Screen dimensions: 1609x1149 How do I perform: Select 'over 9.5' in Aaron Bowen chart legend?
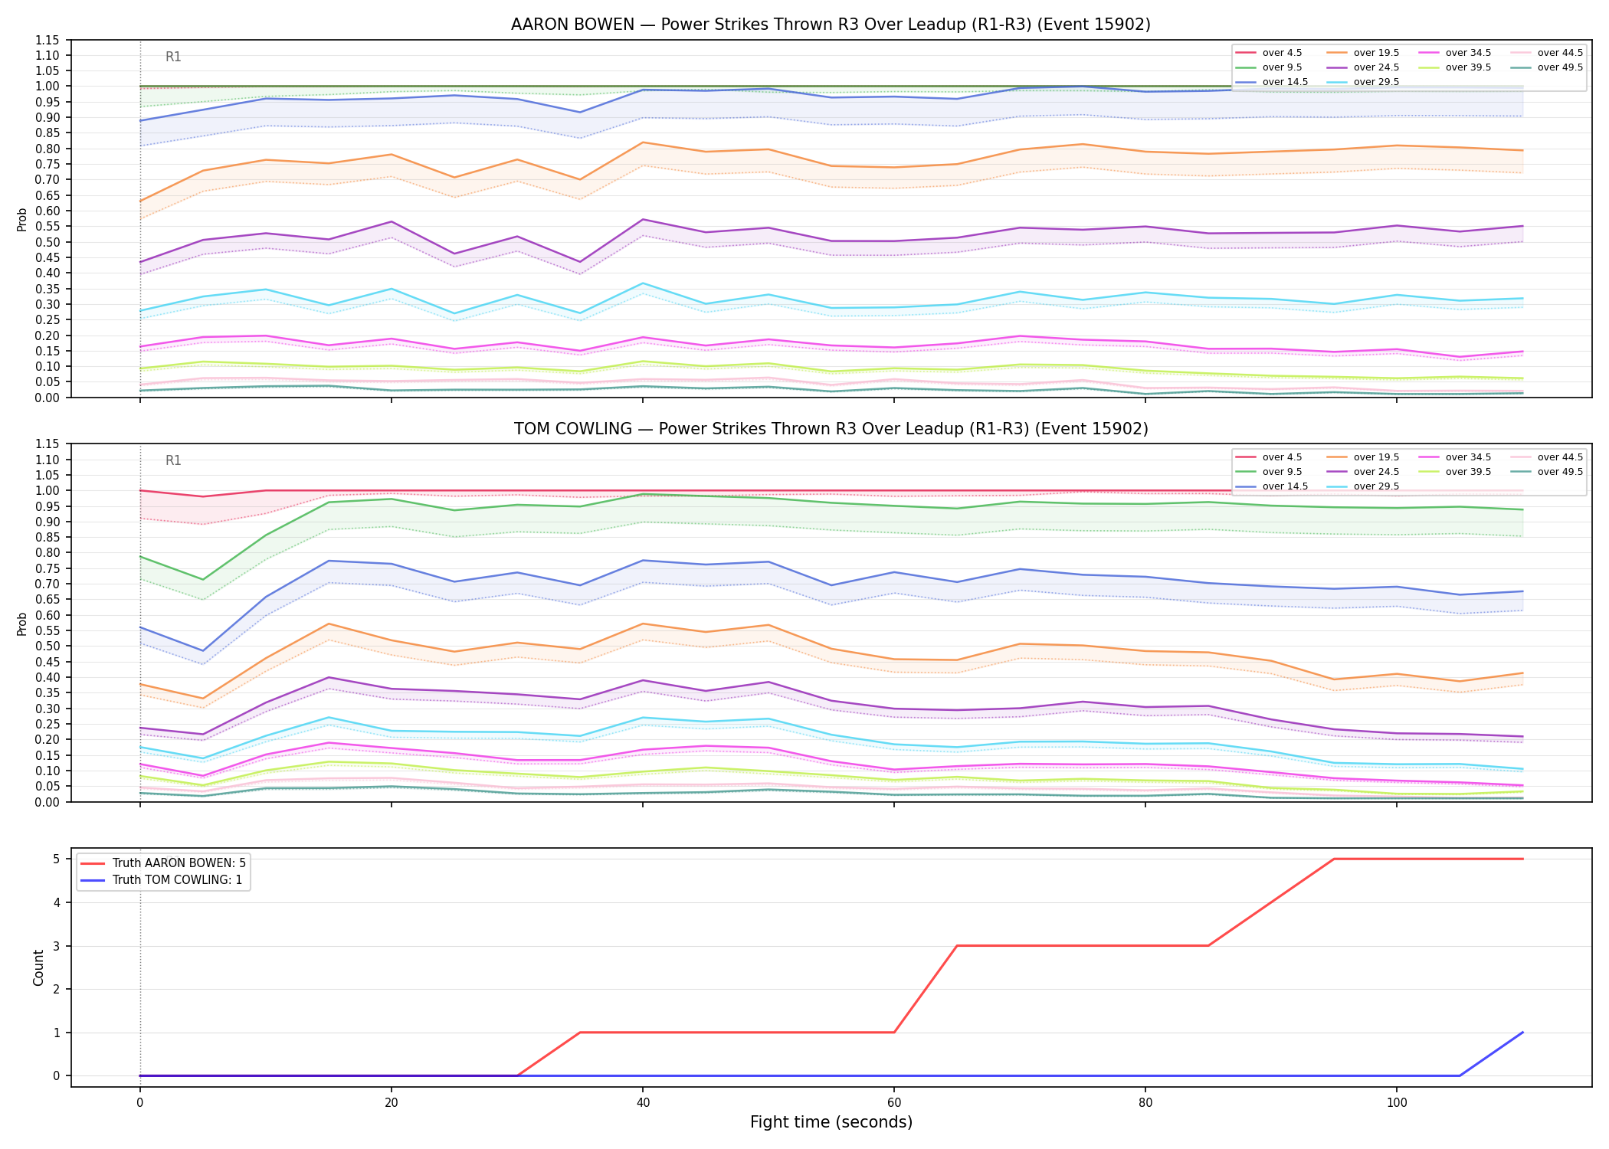point(1269,67)
